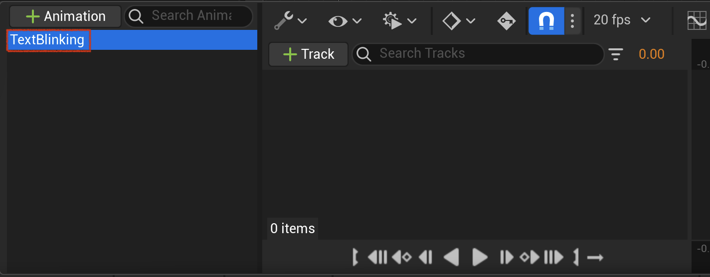The width and height of the screenshot is (710, 277).
Task: Open snapping options three-dot menu
Action: click(572, 20)
